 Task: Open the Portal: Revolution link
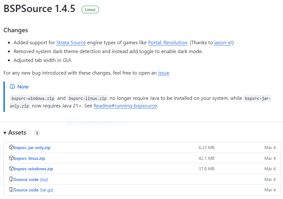[x=168, y=43]
